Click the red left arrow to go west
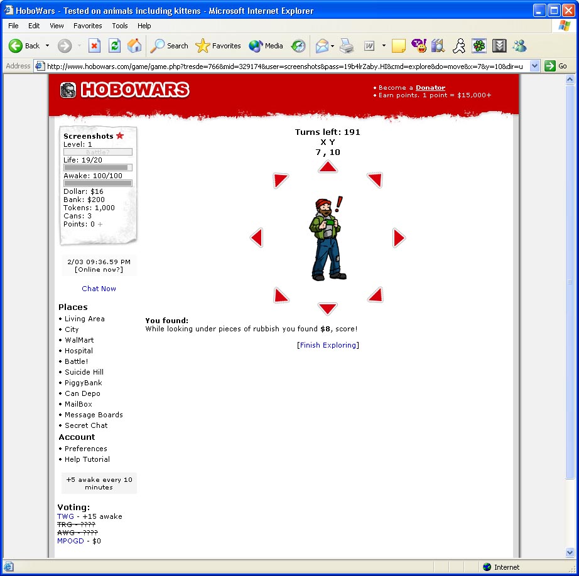579x576 pixels. (256, 238)
